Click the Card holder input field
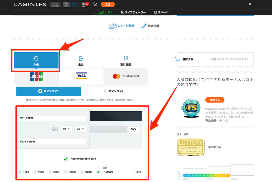 click(x=52, y=142)
